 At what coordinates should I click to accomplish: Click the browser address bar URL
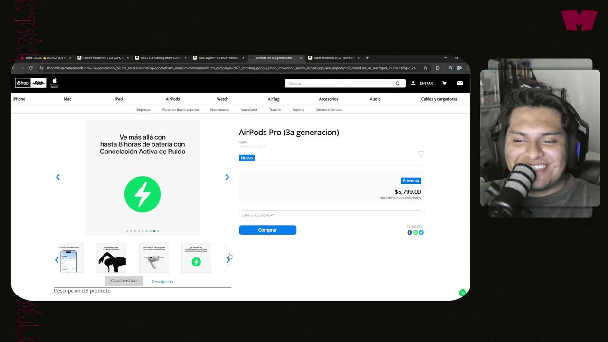click(232, 68)
